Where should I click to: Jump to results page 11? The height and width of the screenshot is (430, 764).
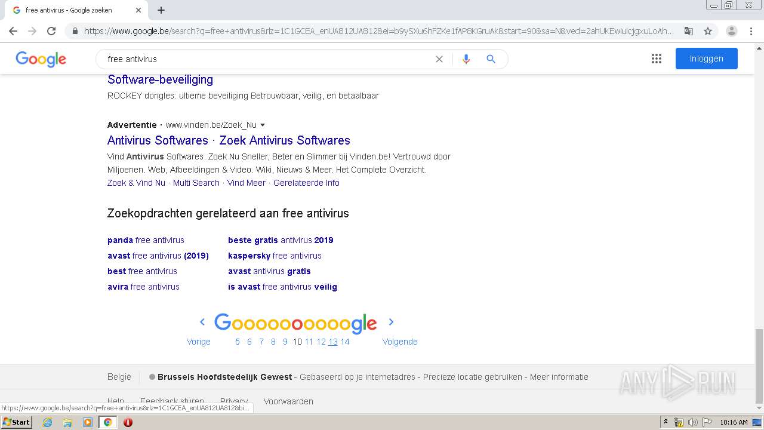309,342
